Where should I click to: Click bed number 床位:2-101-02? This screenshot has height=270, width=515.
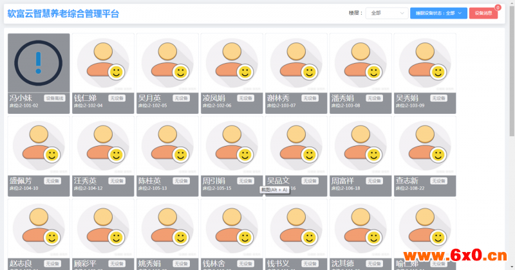point(24,105)
